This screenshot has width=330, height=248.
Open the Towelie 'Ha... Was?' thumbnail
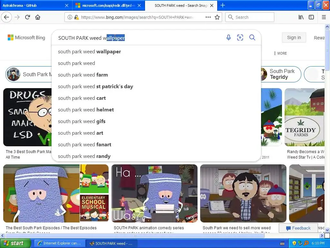[154, 193]
